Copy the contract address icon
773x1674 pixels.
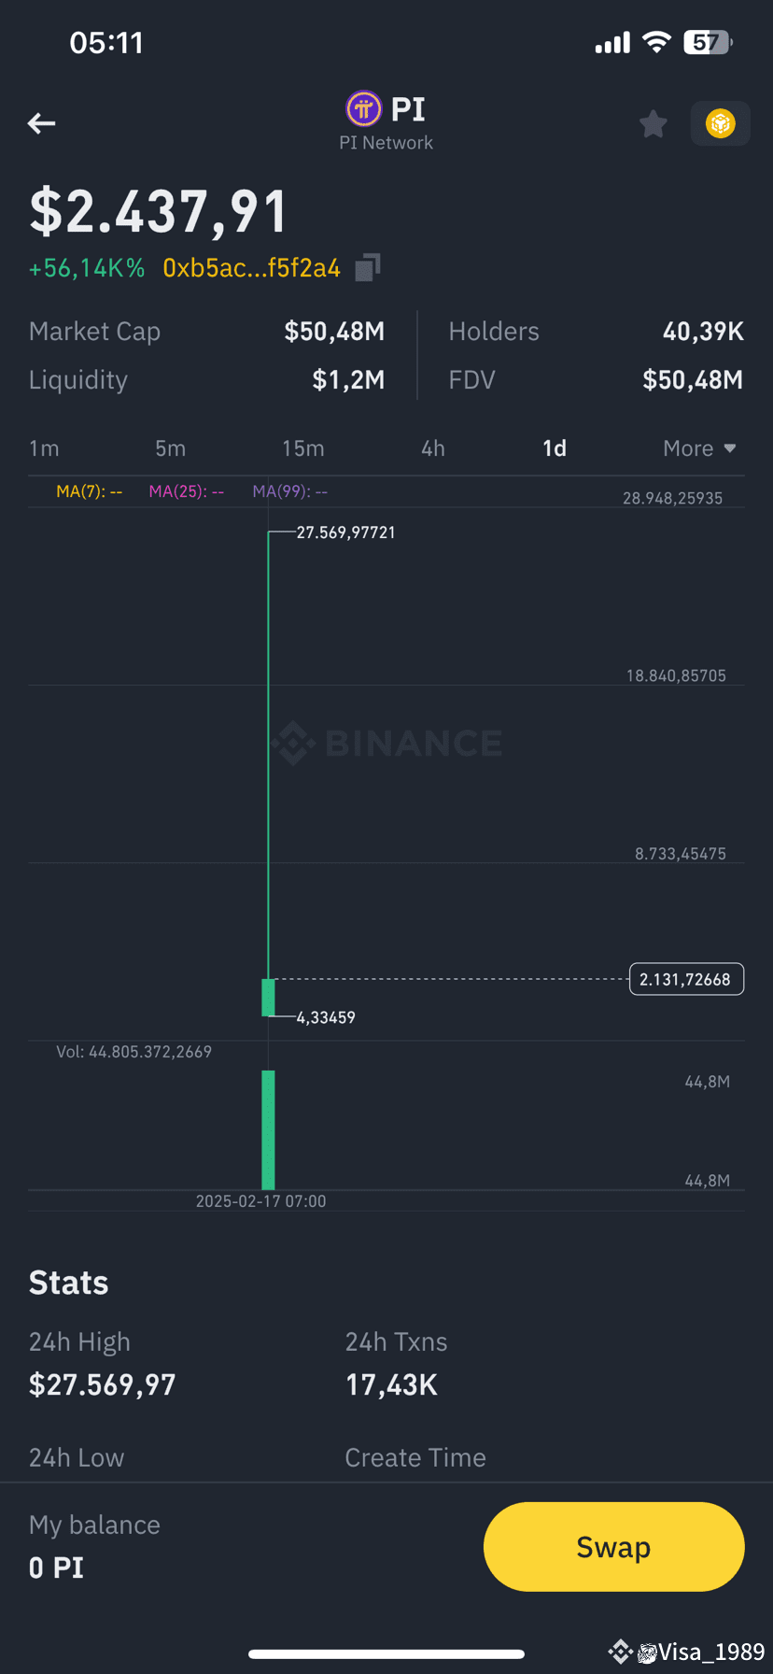[x=368, y=268]
